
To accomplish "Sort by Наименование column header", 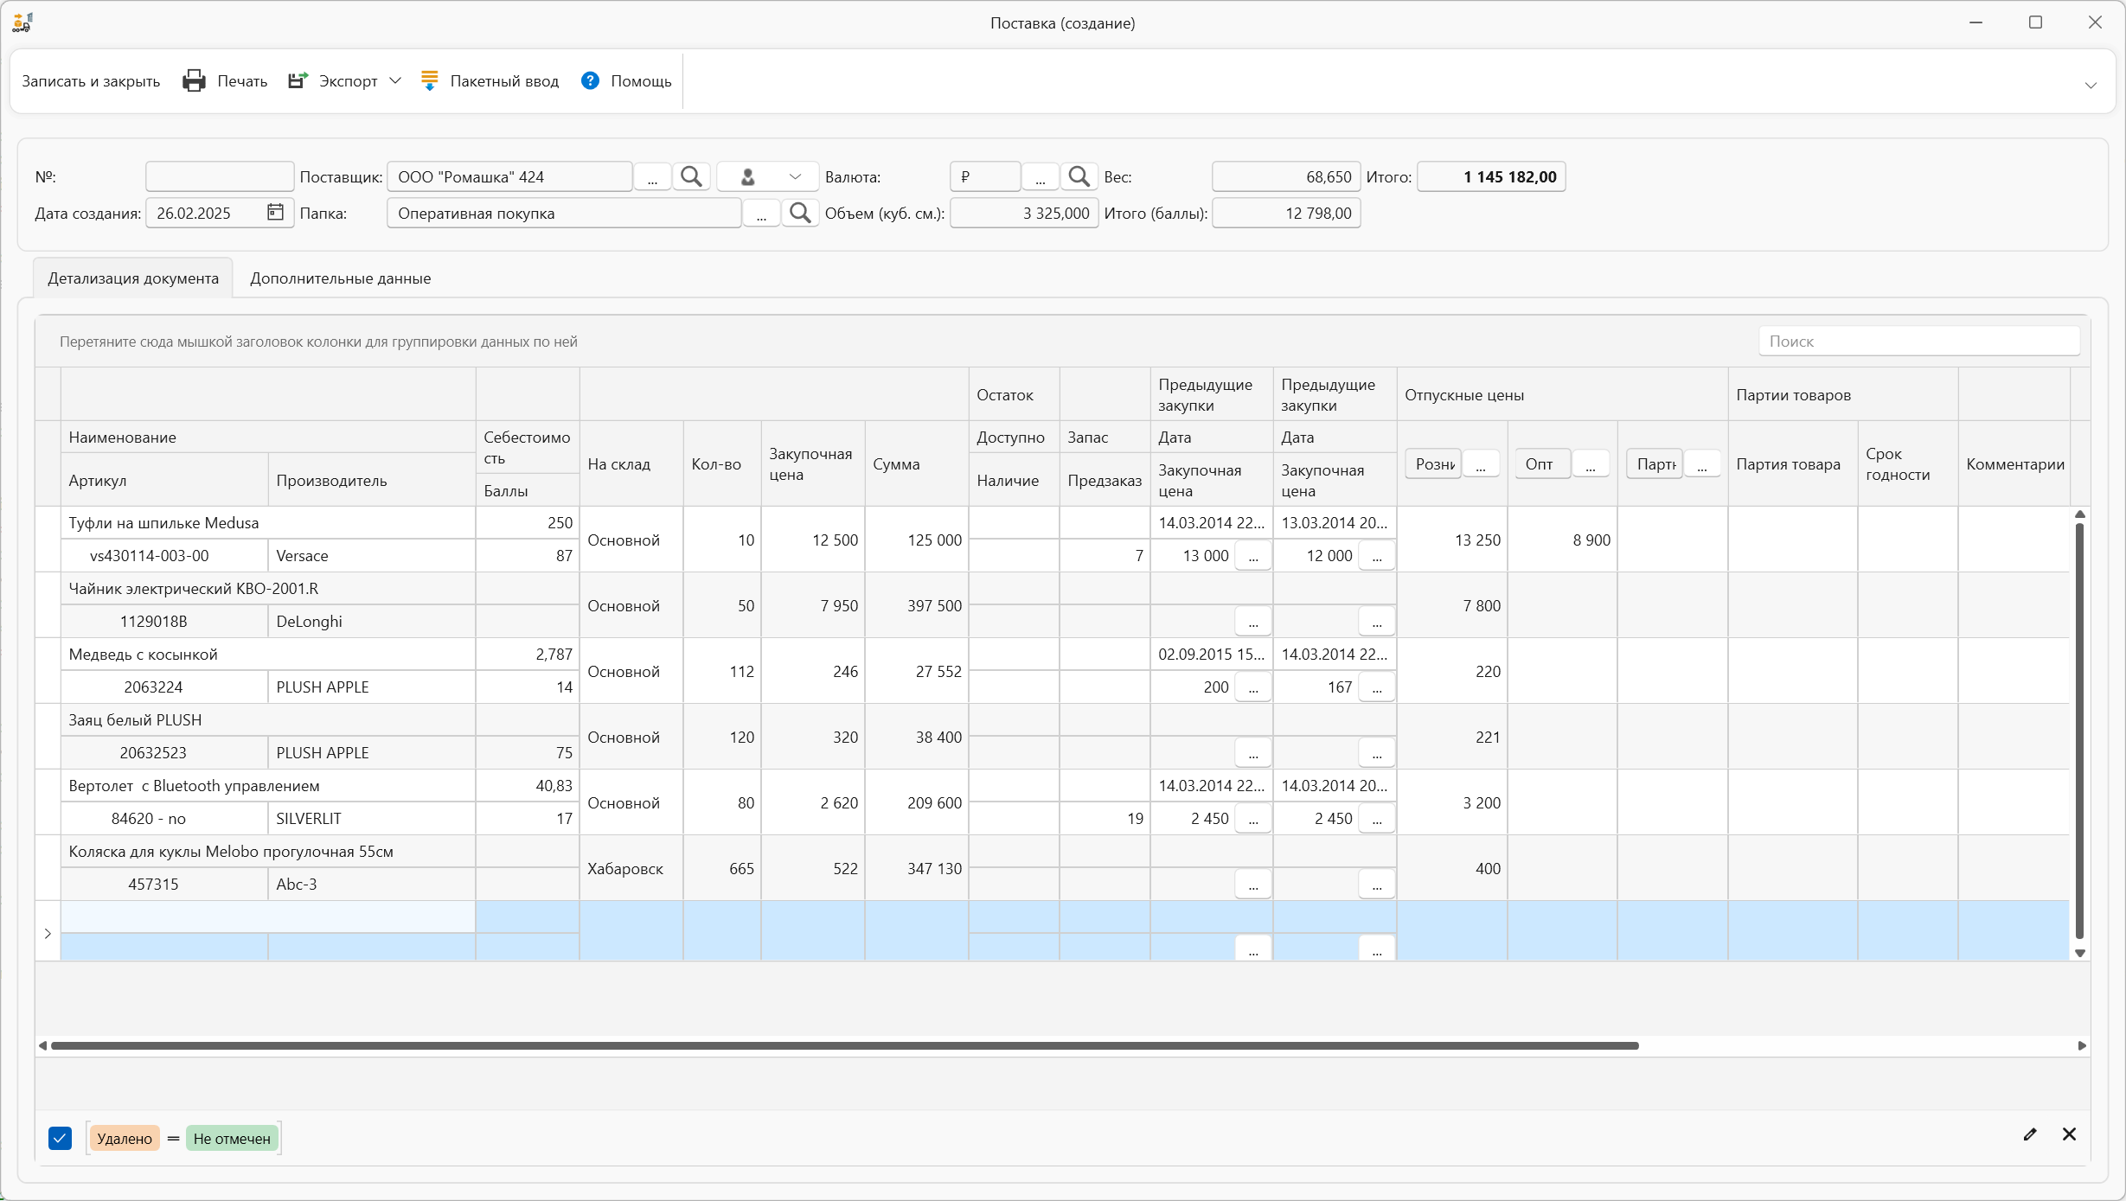I will coord(268,438).
